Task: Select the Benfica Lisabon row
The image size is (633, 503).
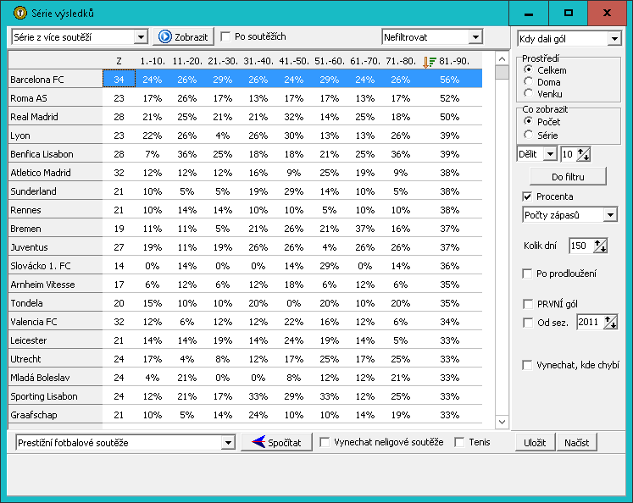Action: tap(245, 153)
